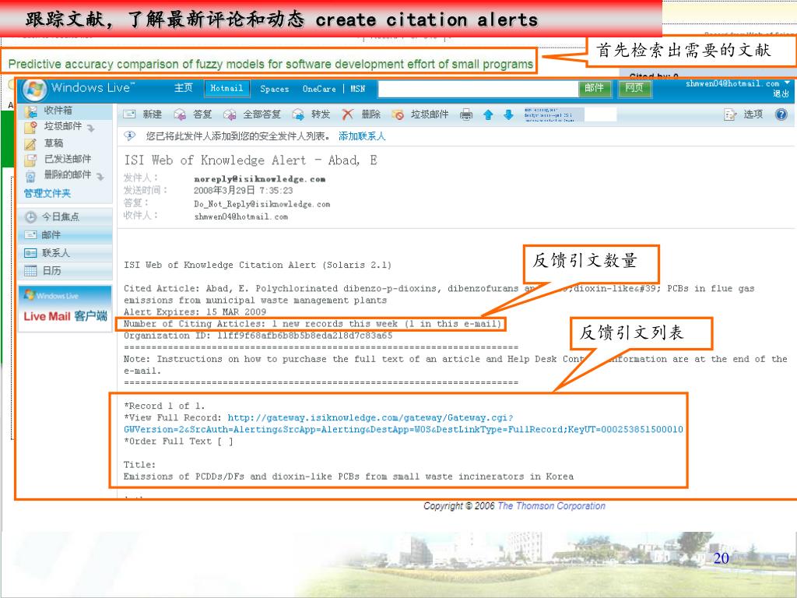Click the 联系人 contact card icon
Screen dimensions: 797x598
coord(30,253)
